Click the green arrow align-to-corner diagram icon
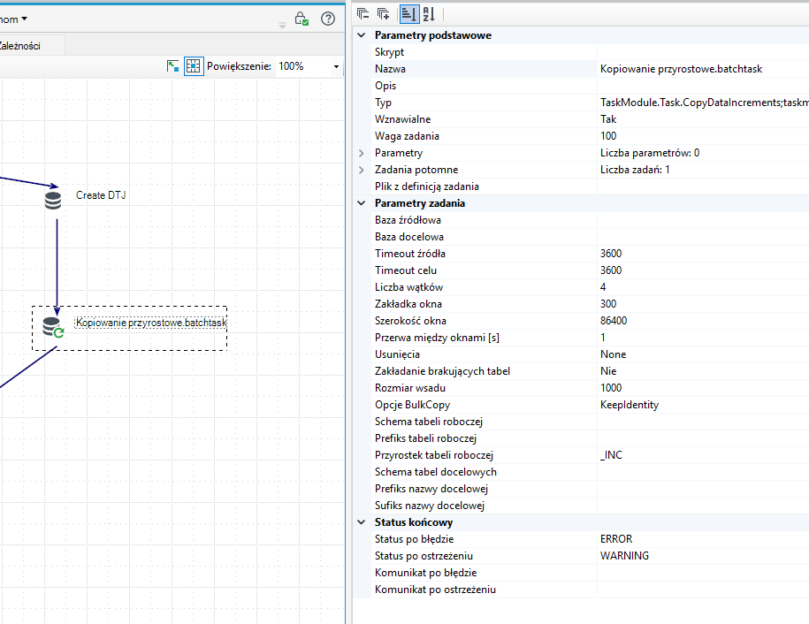Viewport: 809px width, 624px height. [x=172, y=66]
